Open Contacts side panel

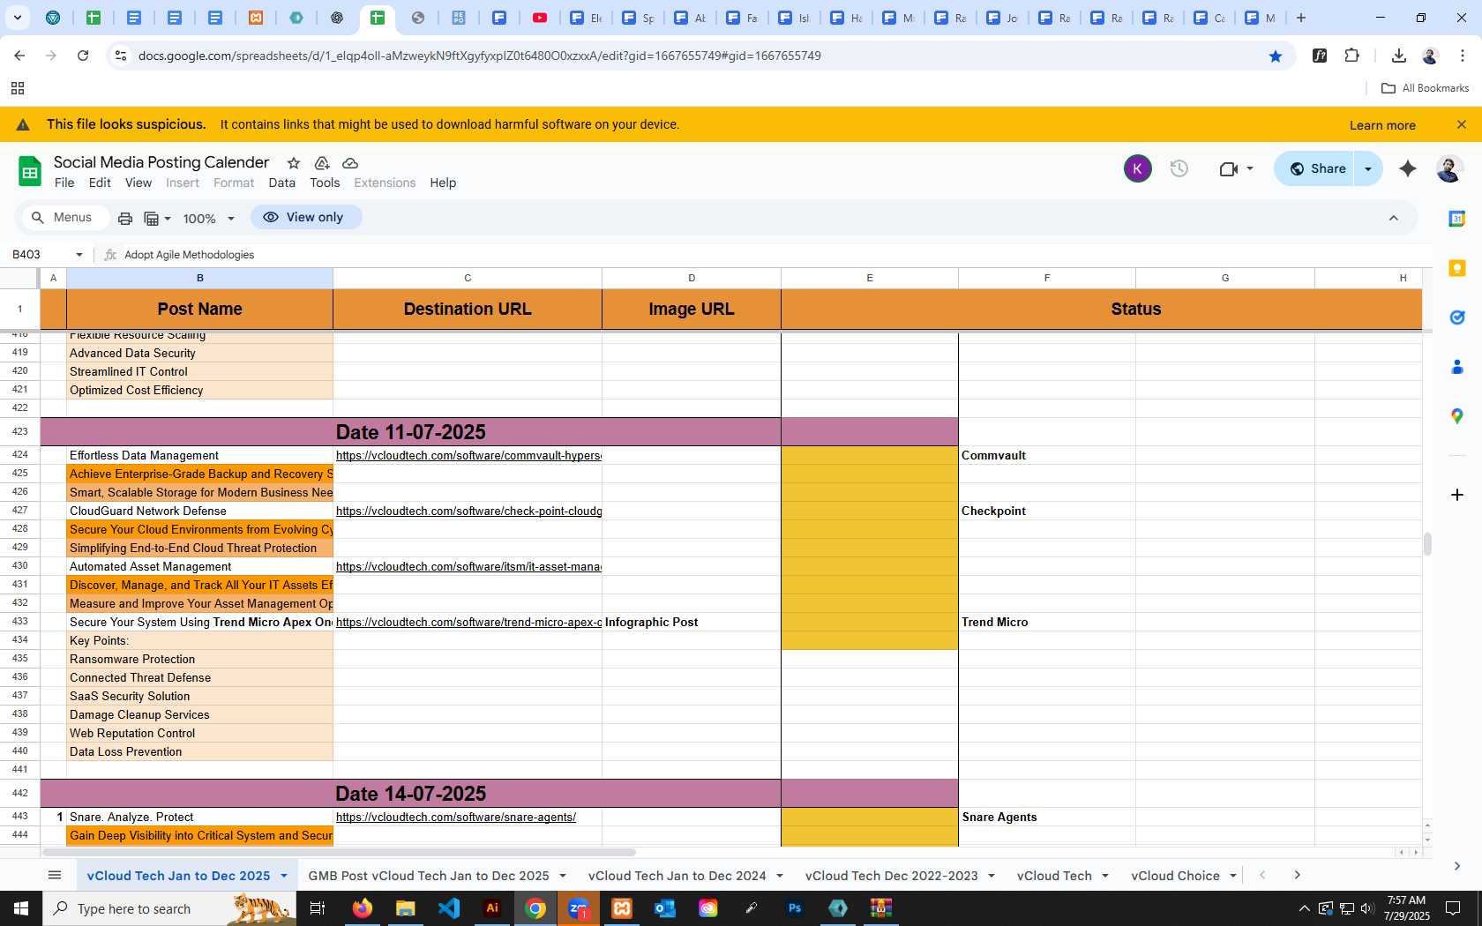click(1457, 367)
